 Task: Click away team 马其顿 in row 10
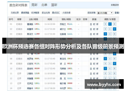pos(63,69)
